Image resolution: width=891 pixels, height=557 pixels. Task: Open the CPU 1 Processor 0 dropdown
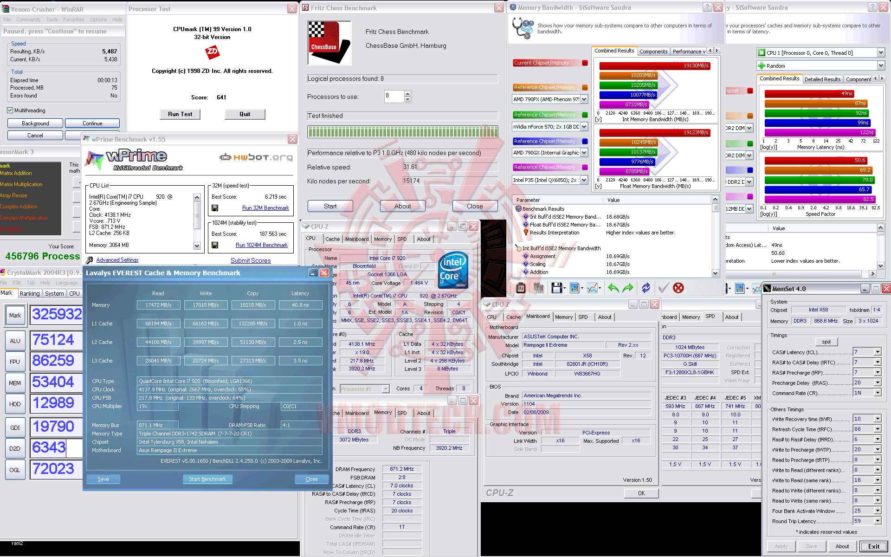pyautogui.click(x=880, y=53)
